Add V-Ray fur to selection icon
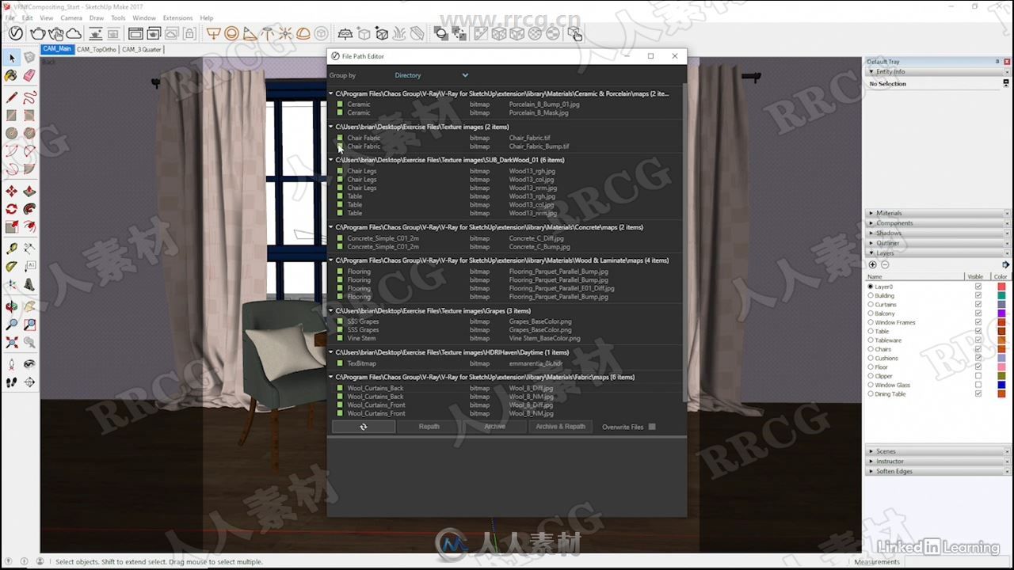Image resolution: width=1014 pixels, height=570 pixels. point(400,33)
